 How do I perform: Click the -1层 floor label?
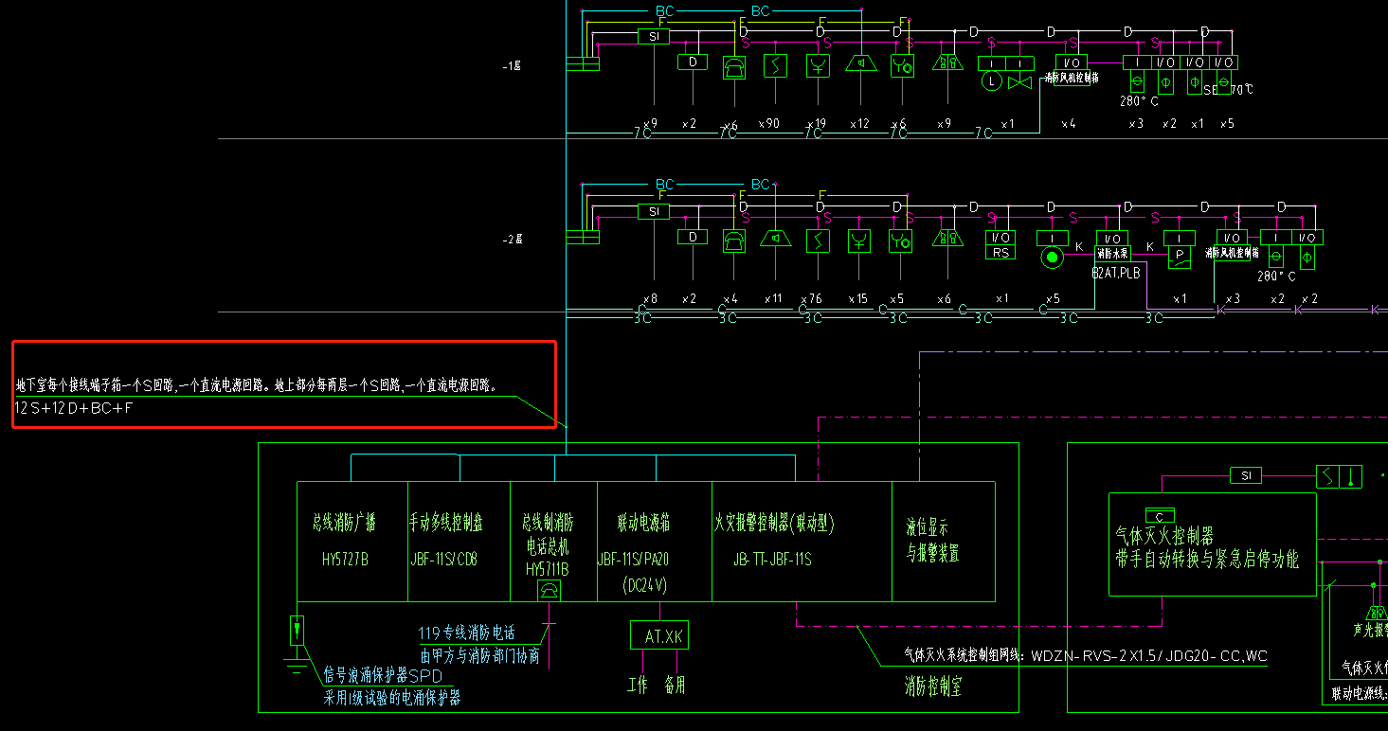(x=513, y=66)
